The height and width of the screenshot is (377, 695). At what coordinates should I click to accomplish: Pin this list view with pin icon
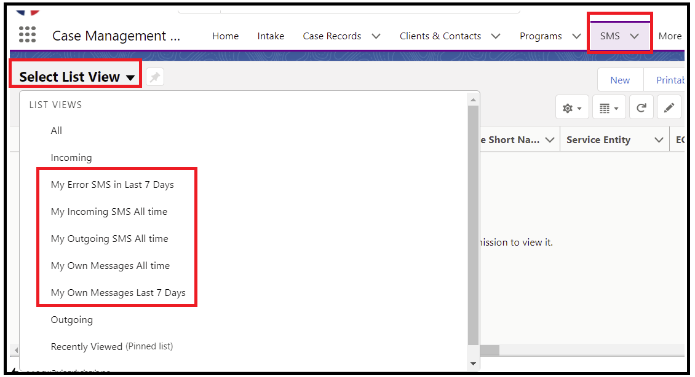[155, 77]
